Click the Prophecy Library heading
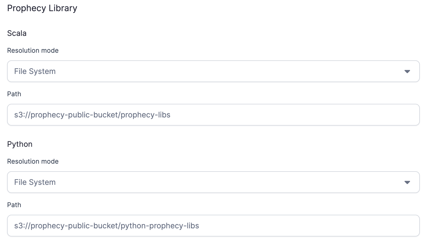Image resolution: width=431 pixels, height=249 pixels. pos(42,8)
